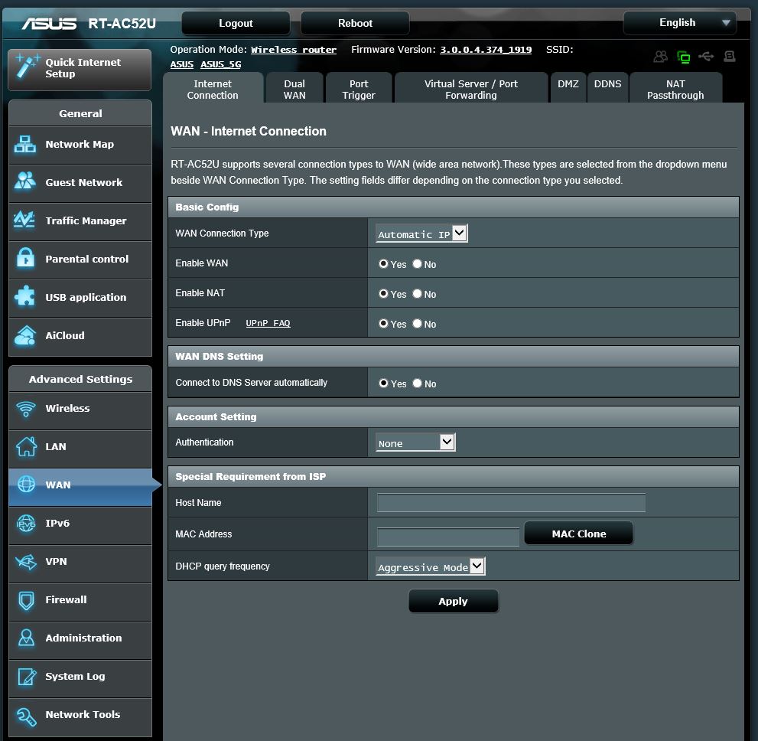The image size is (758, 741).
Task: Open the Parental control menu item
Action: (80, 260)
